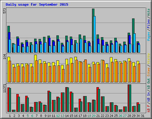
Task: Click day label '14' on the x-axis
Action: tap(67, 116)
